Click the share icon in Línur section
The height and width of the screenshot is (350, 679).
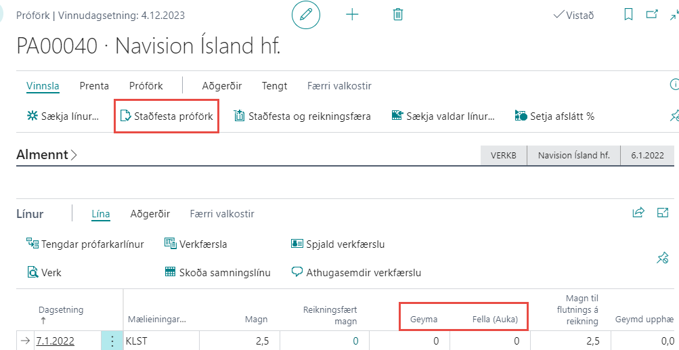click(638, 213)
